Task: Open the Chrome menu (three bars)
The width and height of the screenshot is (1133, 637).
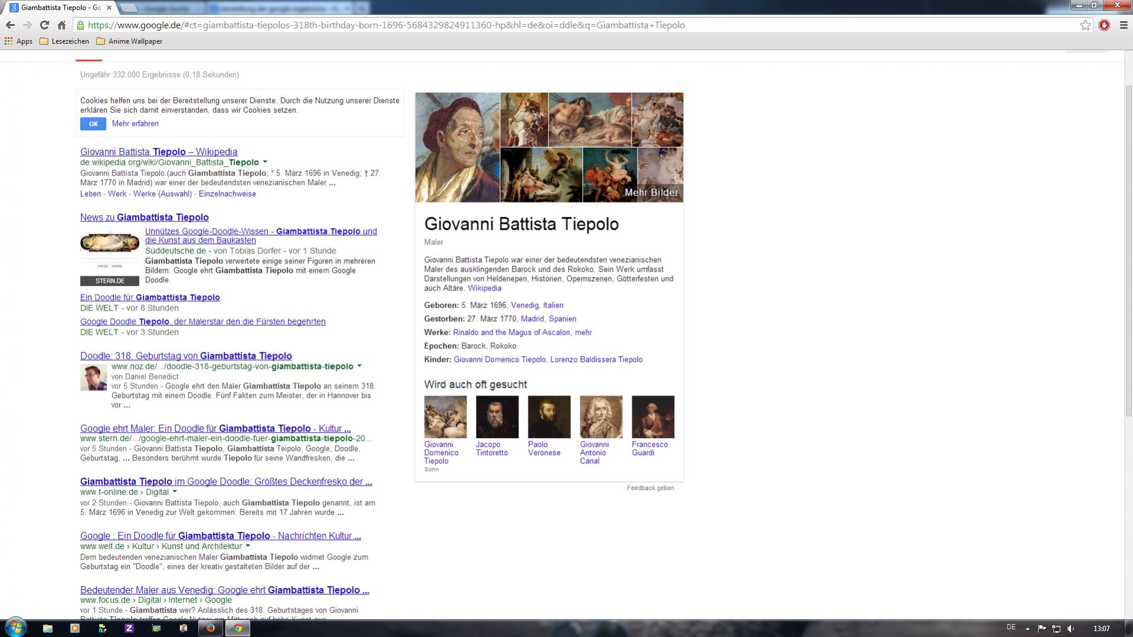Action: click(x=1123, y=25)
